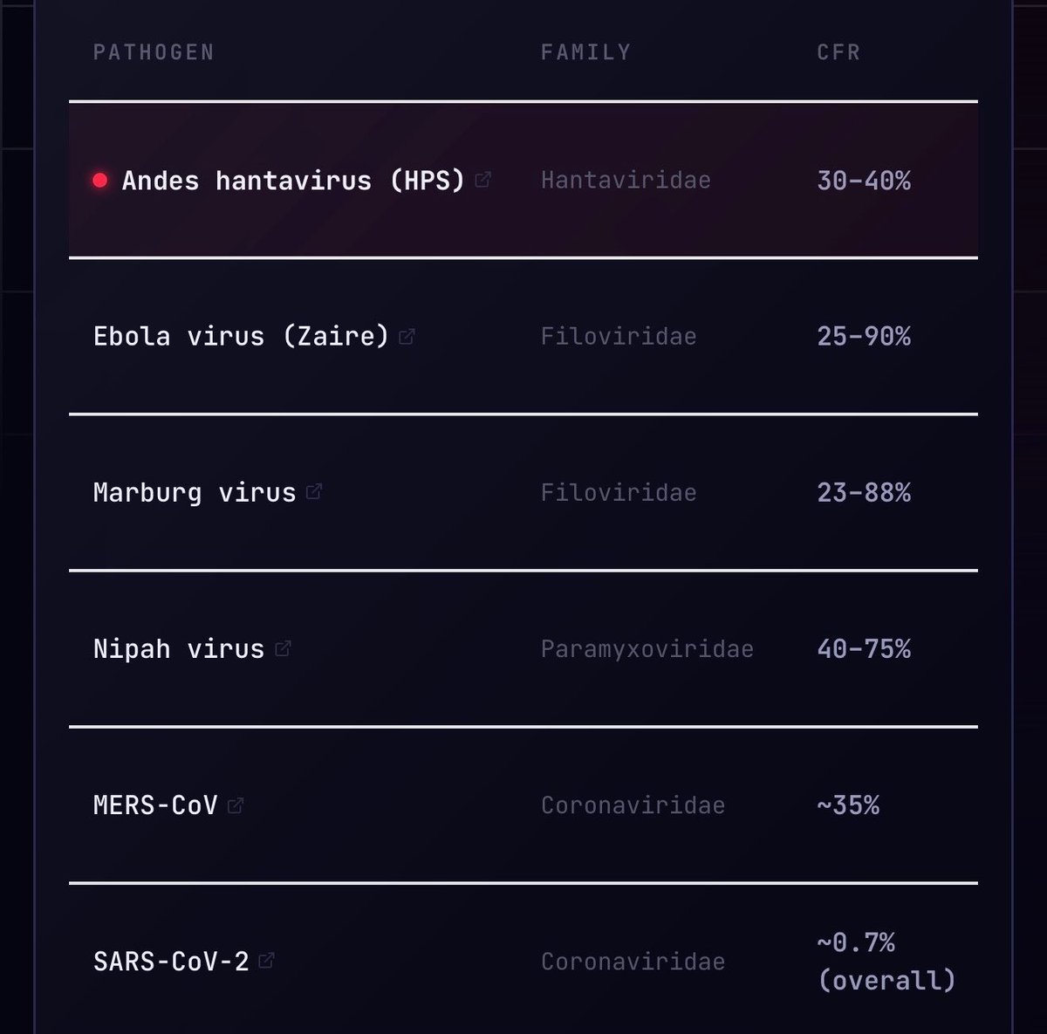
Task: Follow the MERS-CoV pathogen link
Action: point(155,805)
